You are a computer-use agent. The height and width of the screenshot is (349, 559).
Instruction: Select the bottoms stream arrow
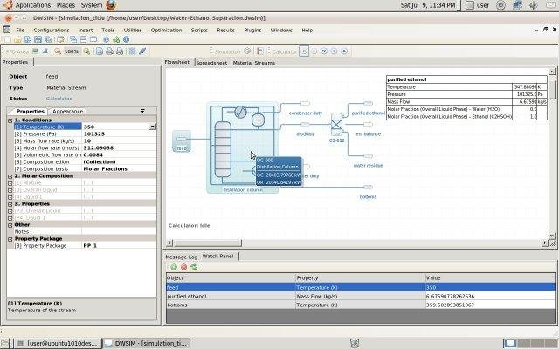(368, 187)
